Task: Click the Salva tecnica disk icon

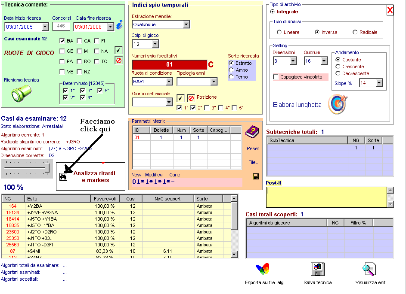Action: [317, 269]
